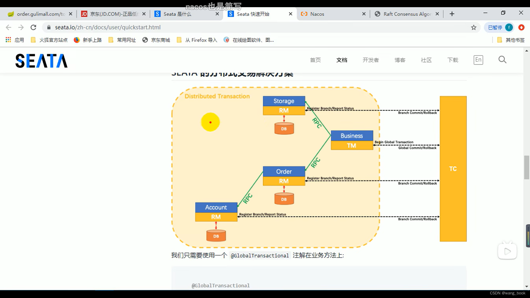Close the 京东(JD.COM) tab
530x298 pixels.
[x=144, y=14]
